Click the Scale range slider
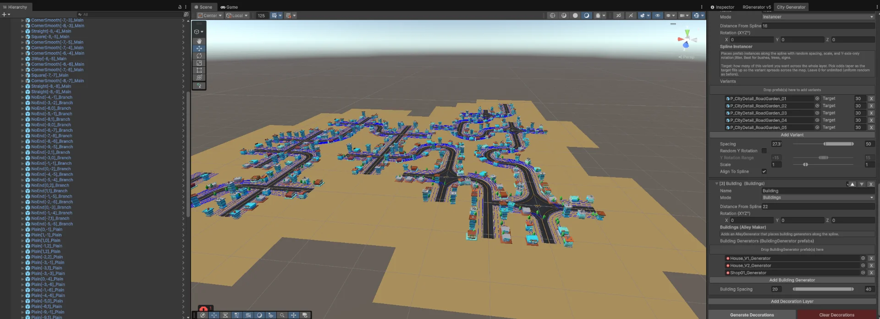 pos(823,165)
